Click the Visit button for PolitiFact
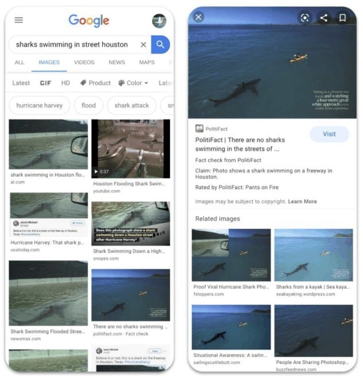This screenshot has height=380, width=363. coord(329,134)
